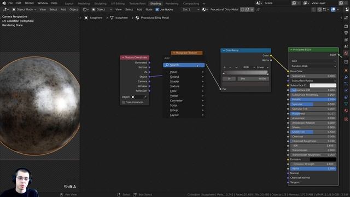Click the View Layer browse icon
The height and width of the screenshot is (197, 350).
(x=306, y=3)
